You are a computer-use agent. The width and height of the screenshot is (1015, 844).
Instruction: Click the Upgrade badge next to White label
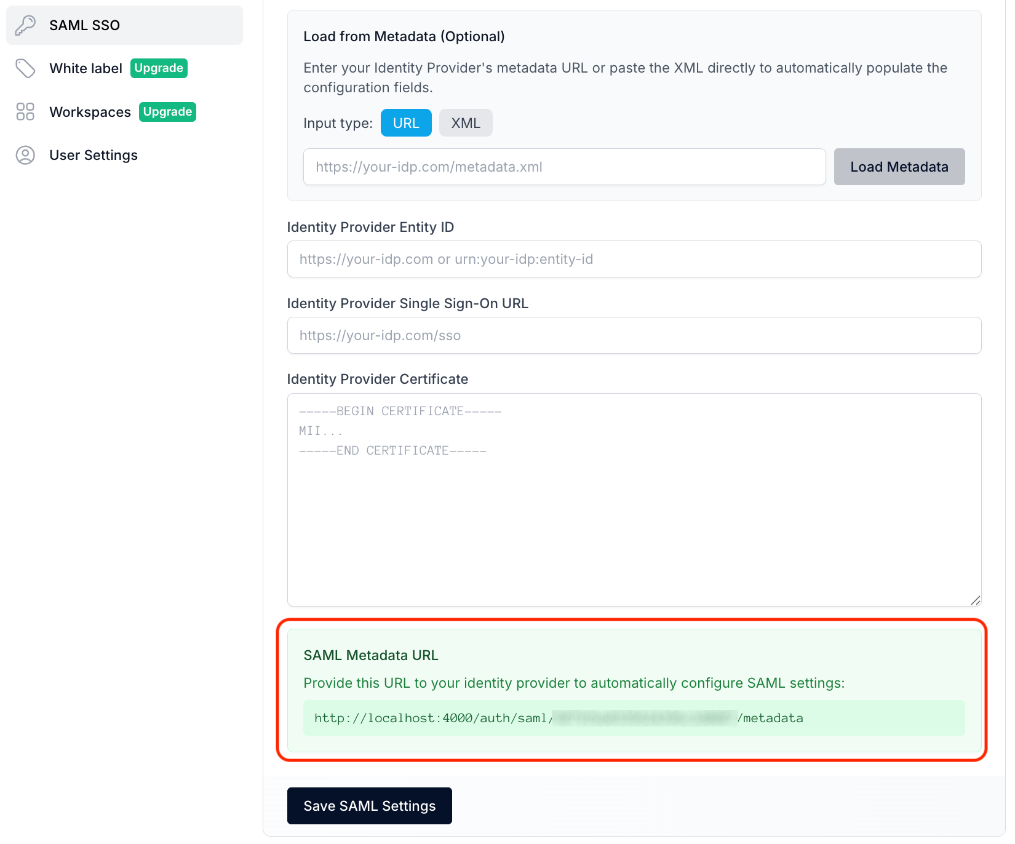pyautogui.click(x=159, y=68)
